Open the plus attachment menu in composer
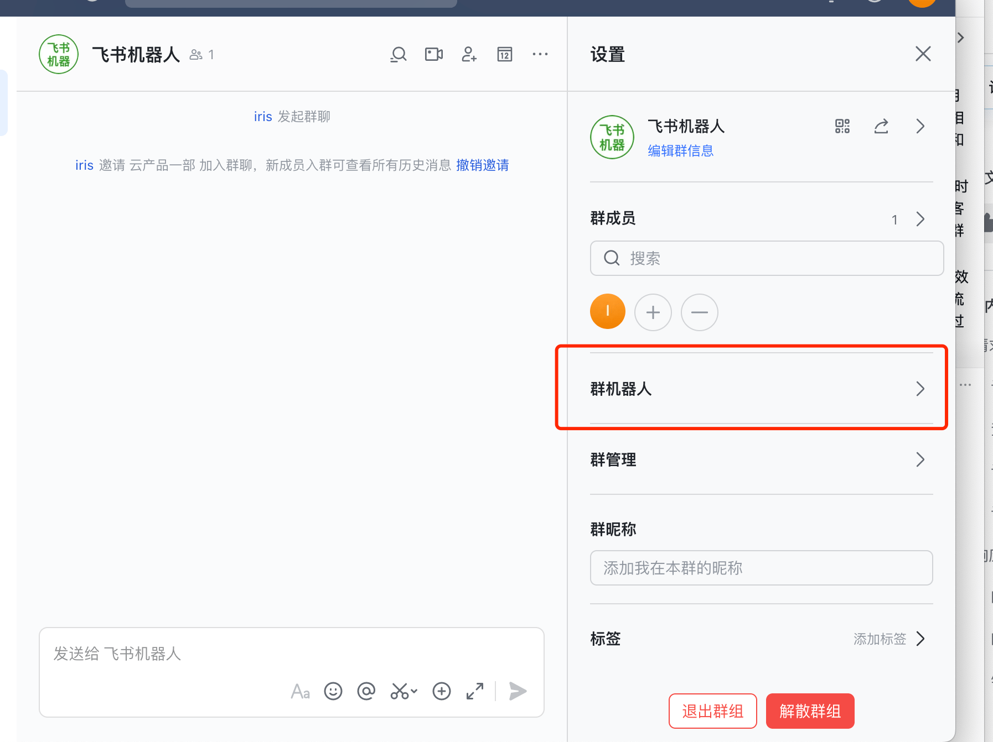This screenshot has height=742, width=993. tap(442, 691)
